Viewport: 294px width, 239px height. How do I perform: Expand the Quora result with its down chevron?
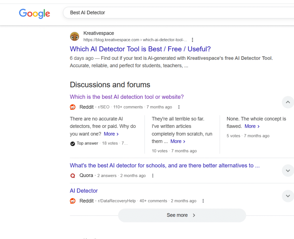click(x=288, y=170)
